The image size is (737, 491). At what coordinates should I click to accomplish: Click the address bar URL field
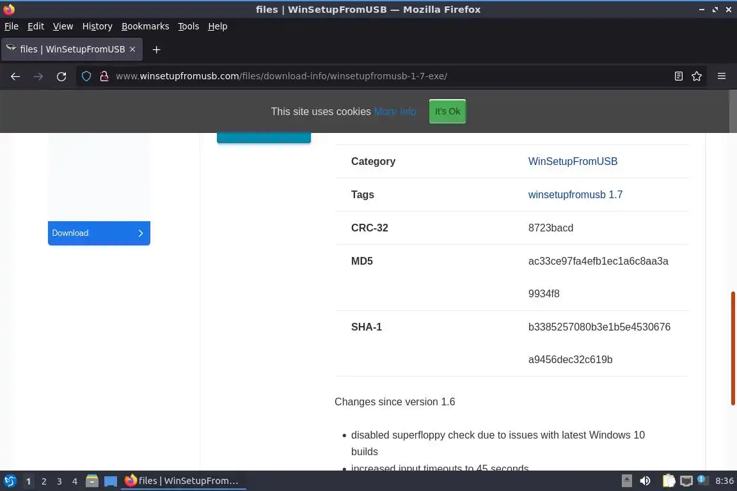390,76
